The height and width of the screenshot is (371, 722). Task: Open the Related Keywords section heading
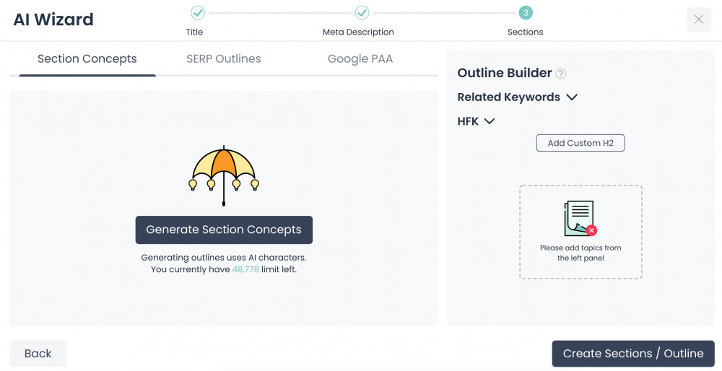click(x=508, y=97)
